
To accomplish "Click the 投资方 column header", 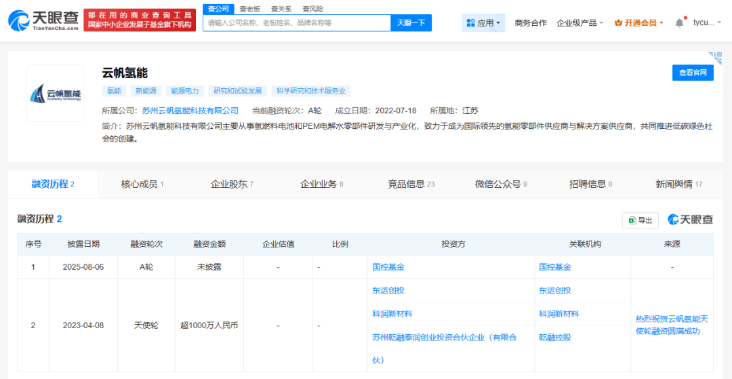I will click(x=451, y=244).
